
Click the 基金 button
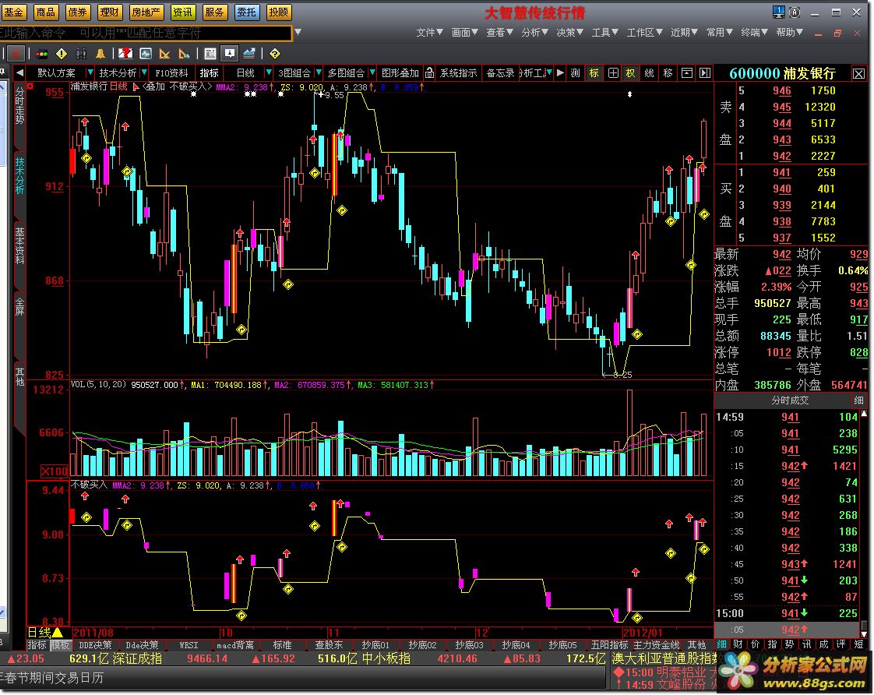tap(13, 12)
